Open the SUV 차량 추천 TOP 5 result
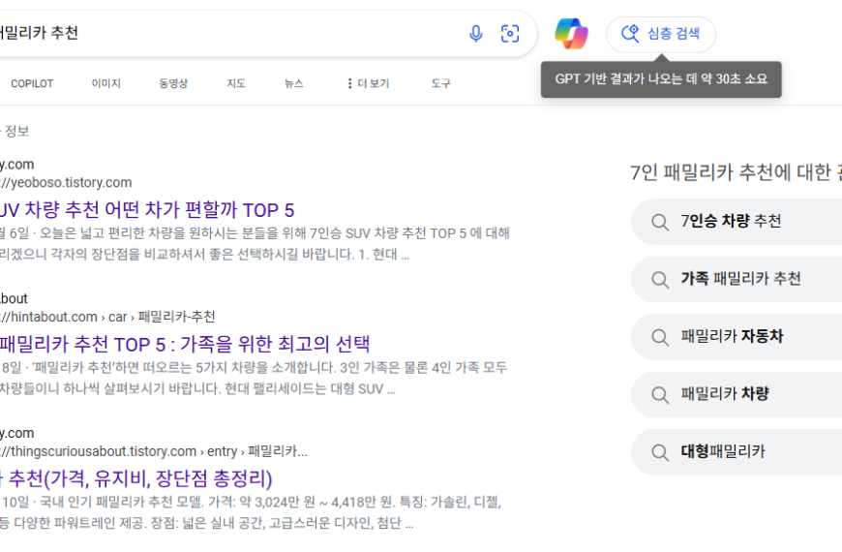This screenshot has width=842, height=552. click(147, 209)
